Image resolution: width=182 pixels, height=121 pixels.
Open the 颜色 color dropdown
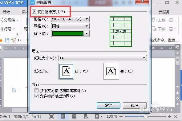click(70, 33)
